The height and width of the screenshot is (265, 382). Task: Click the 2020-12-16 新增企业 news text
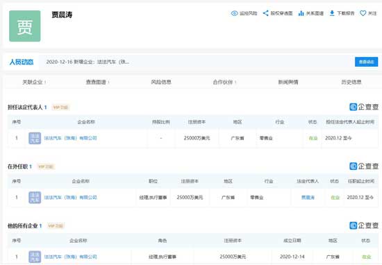pyautogui.click(x=88, y=62)
